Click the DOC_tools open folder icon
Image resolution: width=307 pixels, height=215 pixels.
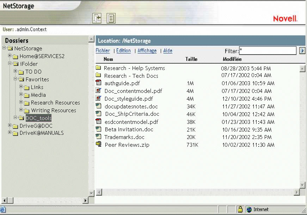[22, 118]
